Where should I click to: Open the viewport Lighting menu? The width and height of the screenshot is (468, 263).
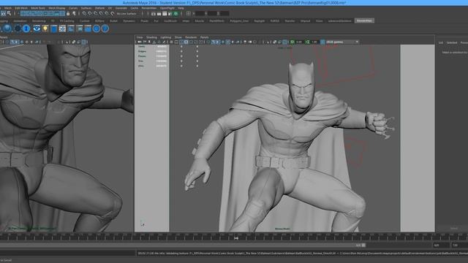166,37
